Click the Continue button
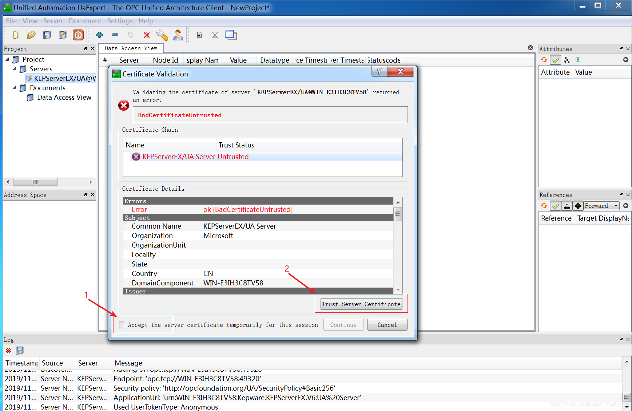632x411 pixels. pos(343,325)
